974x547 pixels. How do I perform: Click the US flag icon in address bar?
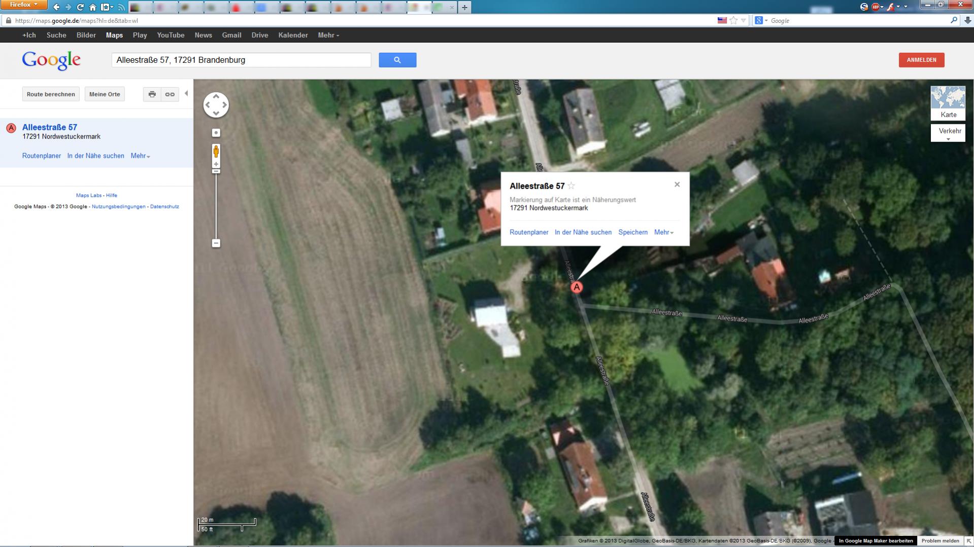pyautogui.click(x=722, y=21)
